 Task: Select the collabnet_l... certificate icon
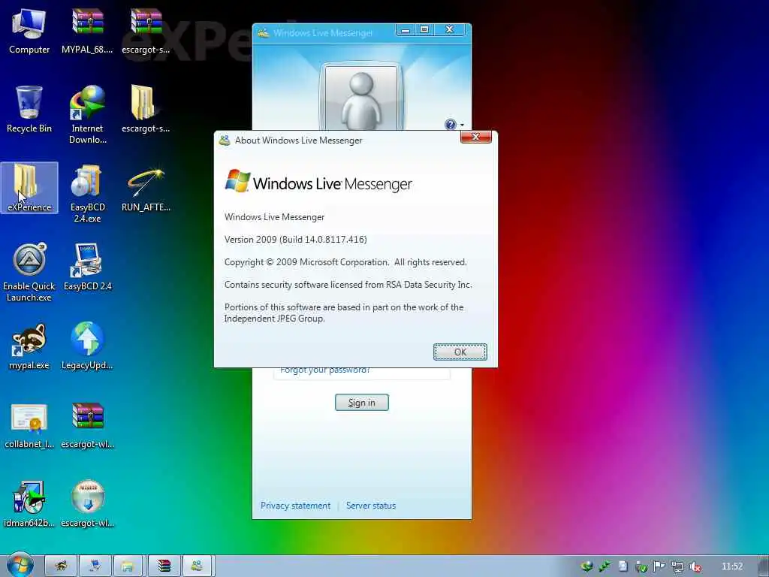(x=29, y=425)
